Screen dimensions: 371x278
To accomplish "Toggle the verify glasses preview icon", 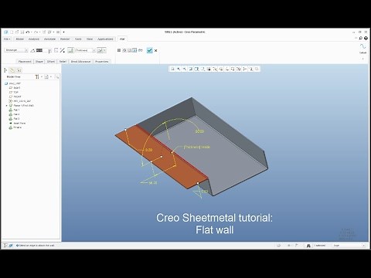I will point(140,50).
